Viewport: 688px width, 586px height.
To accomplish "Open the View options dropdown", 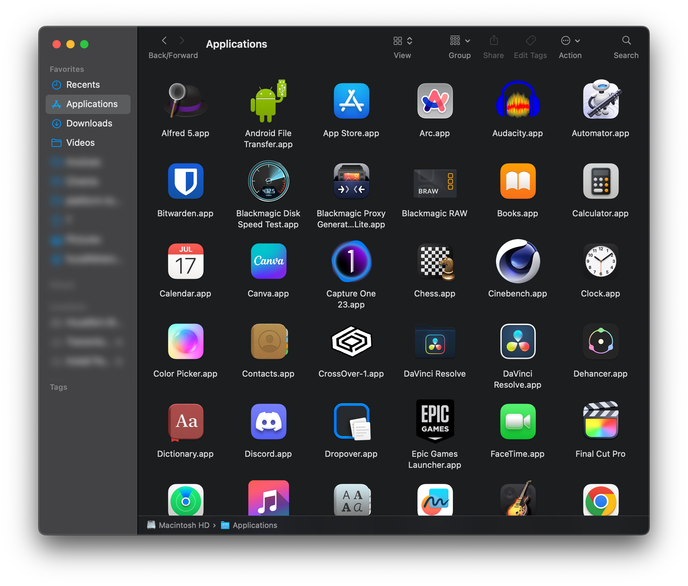I will tap(402, 41).
